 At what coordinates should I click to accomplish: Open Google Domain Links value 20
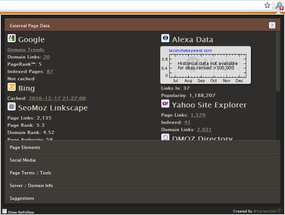[x=46, y=57]
